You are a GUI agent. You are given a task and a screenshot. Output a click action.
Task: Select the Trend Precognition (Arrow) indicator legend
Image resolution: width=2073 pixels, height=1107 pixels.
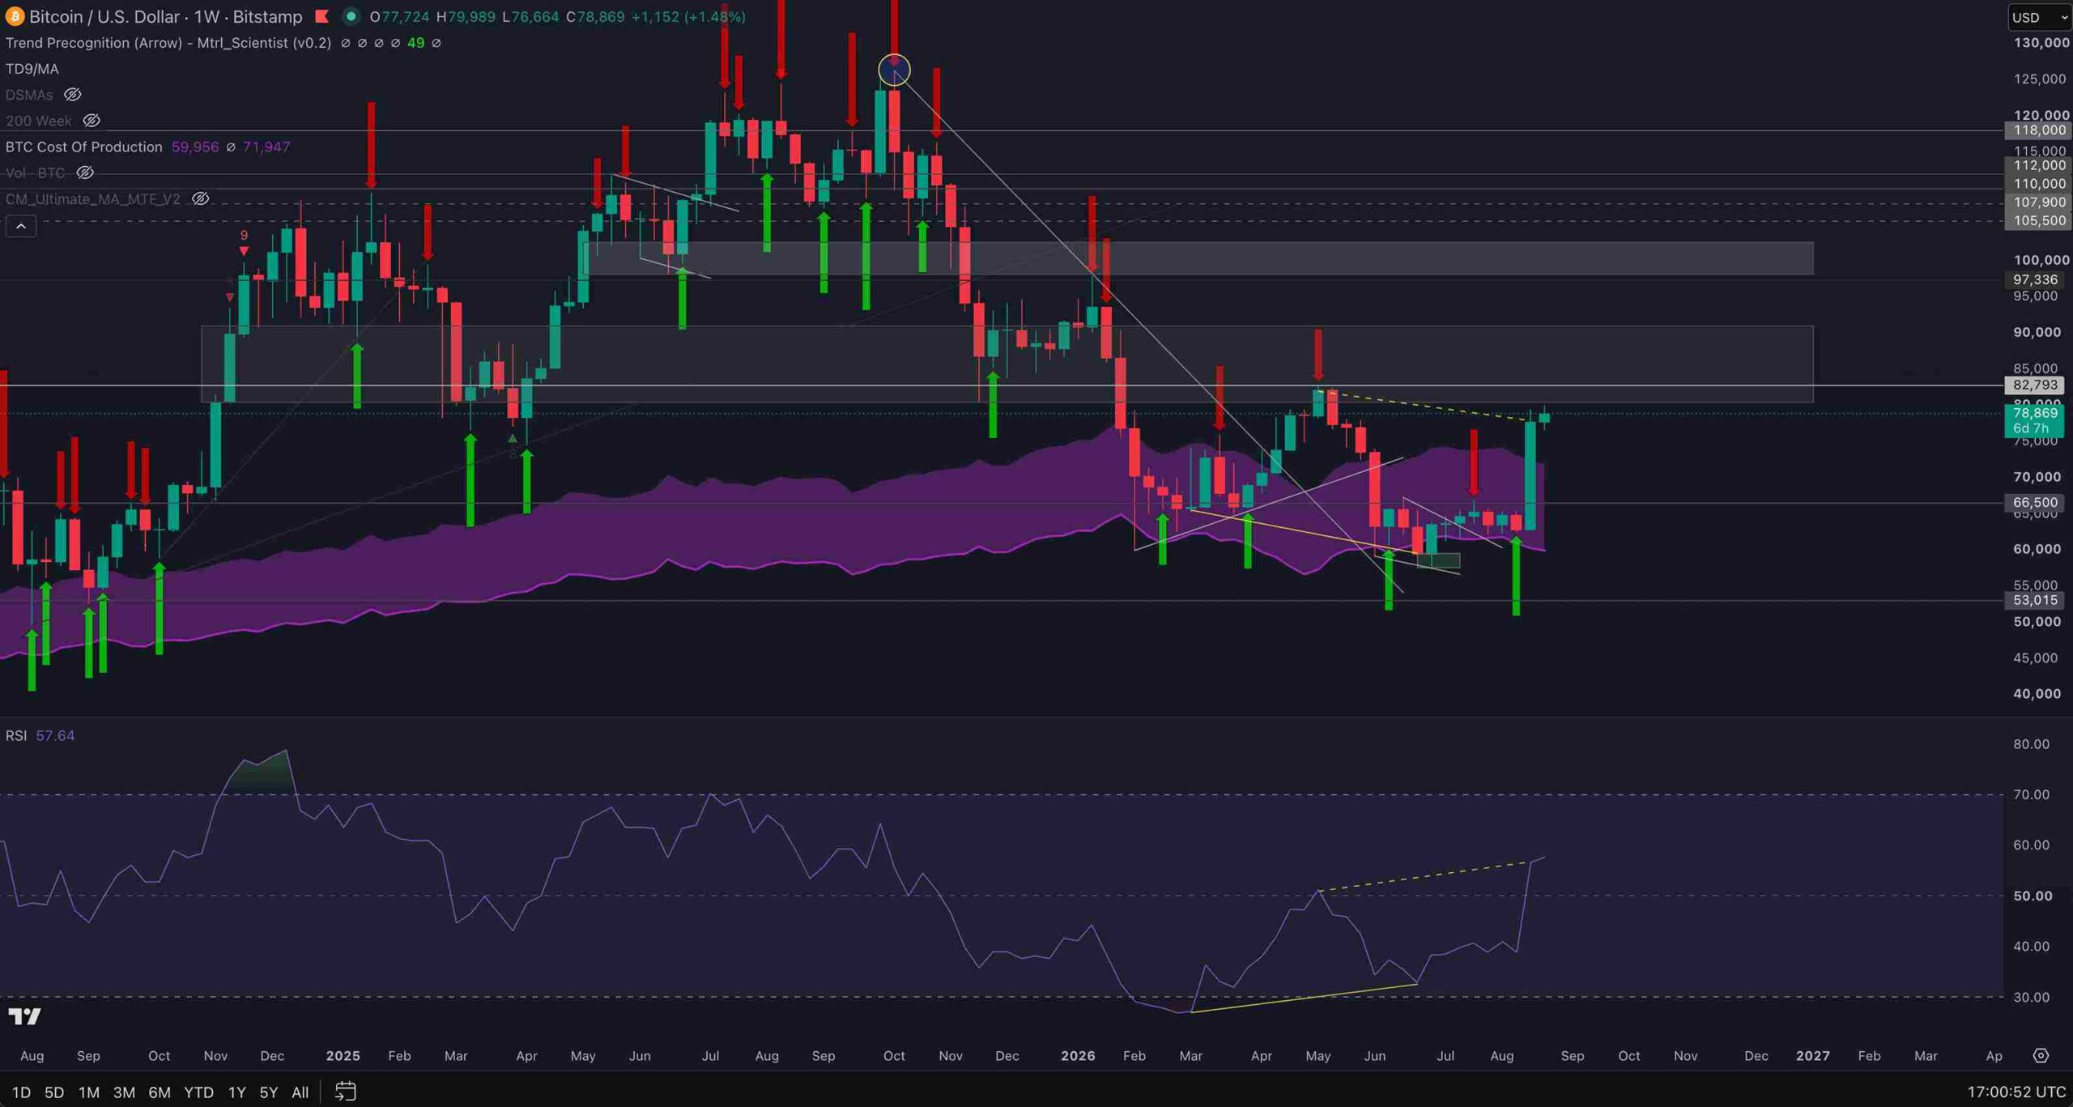pos(168,43)
